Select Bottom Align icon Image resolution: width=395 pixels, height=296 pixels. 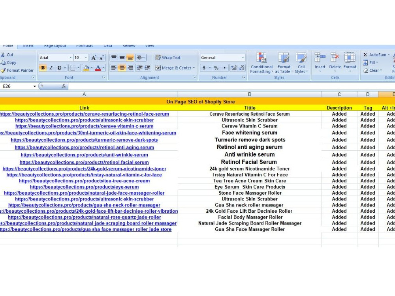click(130, 58)
